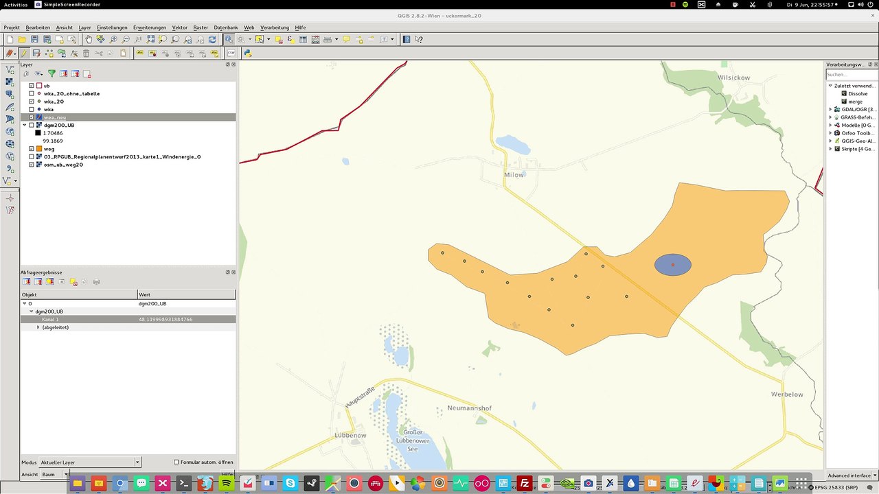879x494 pixels.
Task: Open the Modus Aktueller Layer dropdown
Action: click(x=89, y=462)
